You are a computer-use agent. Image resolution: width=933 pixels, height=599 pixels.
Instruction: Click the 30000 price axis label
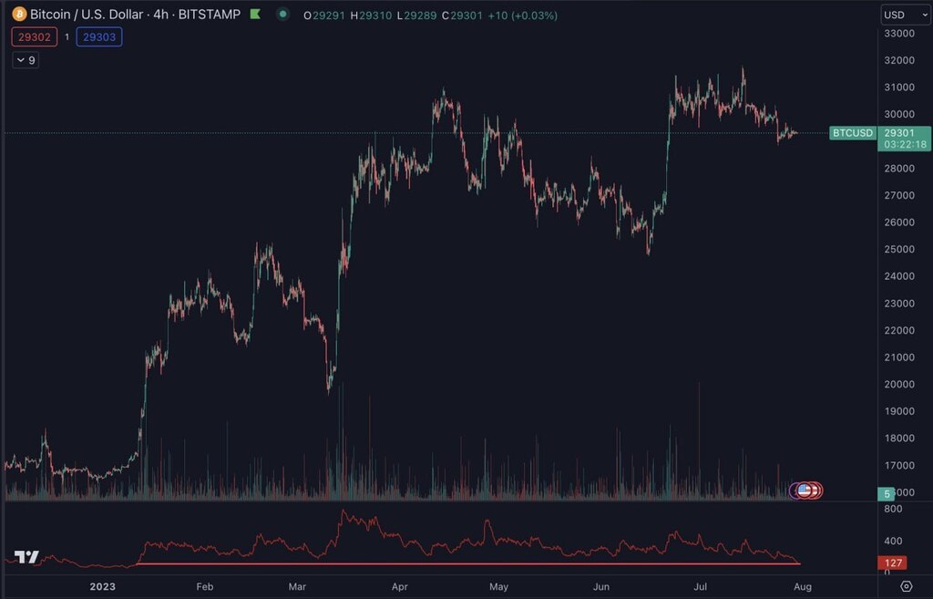click(899, 114)
